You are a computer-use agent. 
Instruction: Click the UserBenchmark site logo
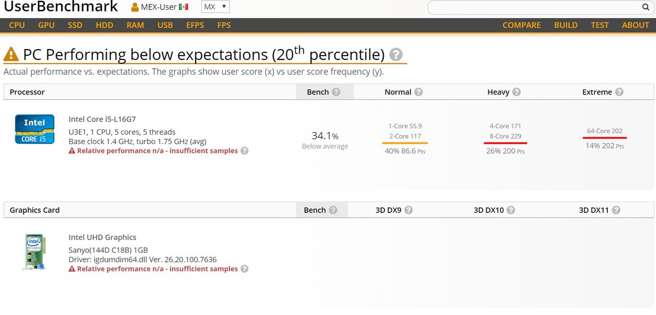tap(61, 7)
